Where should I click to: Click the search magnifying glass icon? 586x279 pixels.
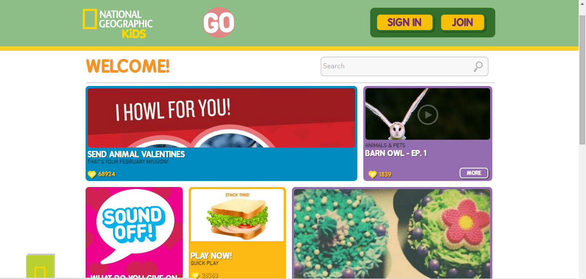click(x=478, y=66)
